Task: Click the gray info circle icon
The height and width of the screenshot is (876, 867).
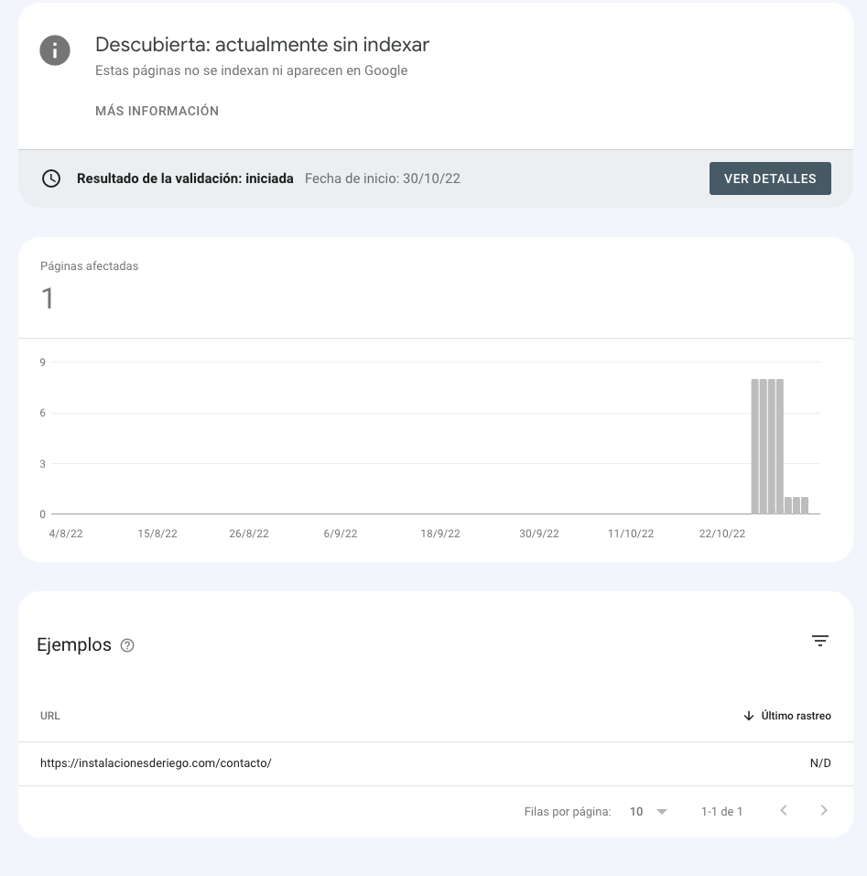Action: 55,50
